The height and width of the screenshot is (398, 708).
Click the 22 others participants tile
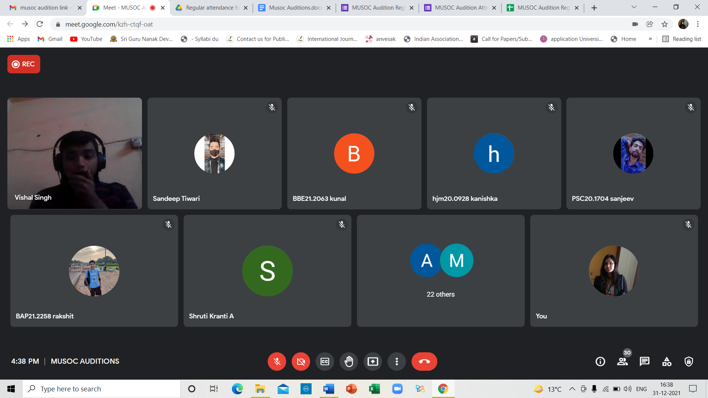tap(441, 271)
